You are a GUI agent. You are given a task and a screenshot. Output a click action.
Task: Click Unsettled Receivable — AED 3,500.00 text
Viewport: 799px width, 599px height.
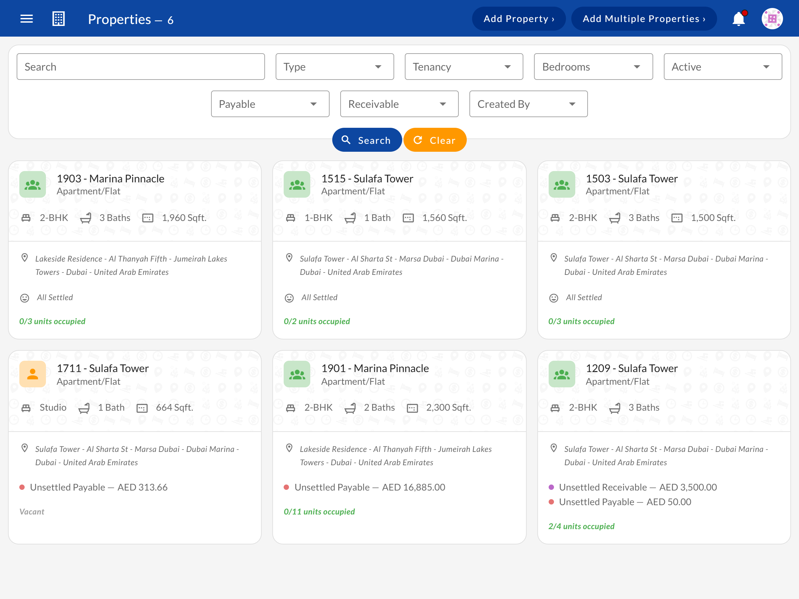tap(638, 487)
